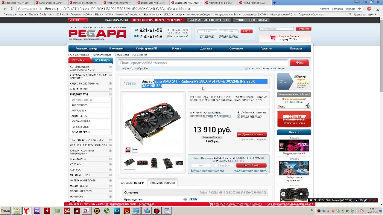Viewport: 383px width, 215px height.
Task: Open the film strip taskbar app
Action: tap(117, 211)
